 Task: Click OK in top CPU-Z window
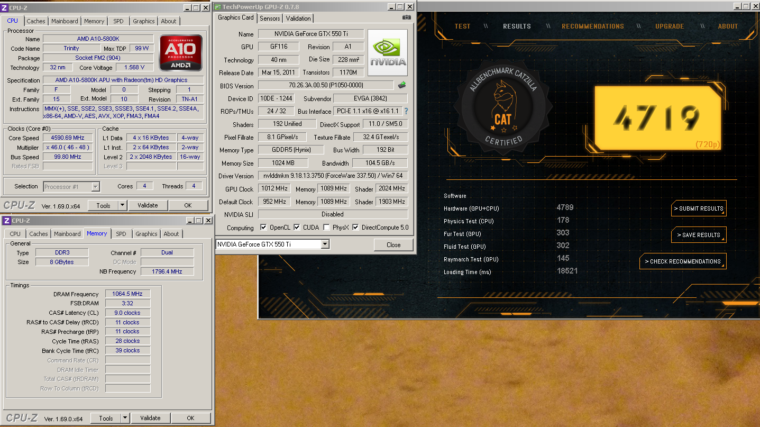188,205
